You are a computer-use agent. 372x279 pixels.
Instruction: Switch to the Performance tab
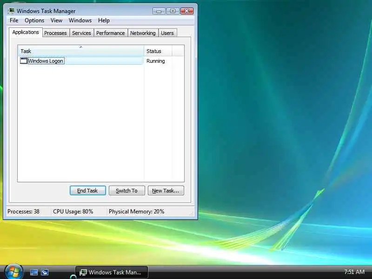(111, 33)
